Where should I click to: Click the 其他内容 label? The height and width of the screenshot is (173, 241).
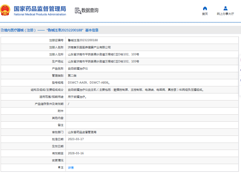tap(58, 118)
